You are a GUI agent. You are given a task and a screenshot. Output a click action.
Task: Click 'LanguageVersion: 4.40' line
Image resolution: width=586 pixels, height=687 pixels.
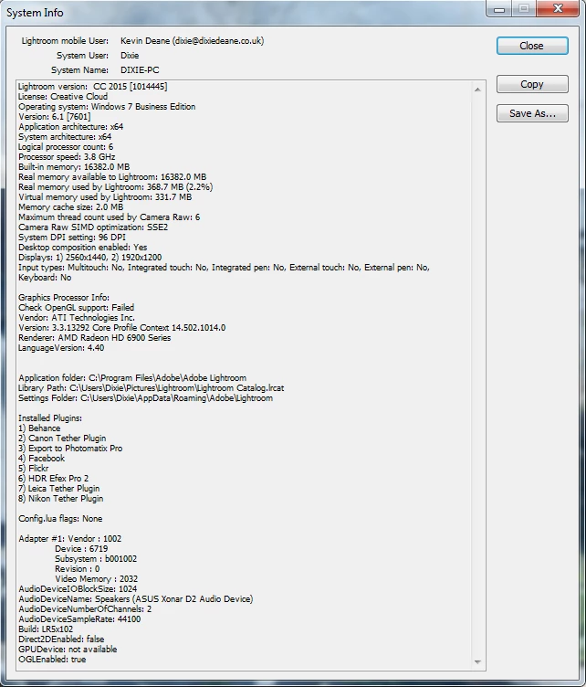61,348
